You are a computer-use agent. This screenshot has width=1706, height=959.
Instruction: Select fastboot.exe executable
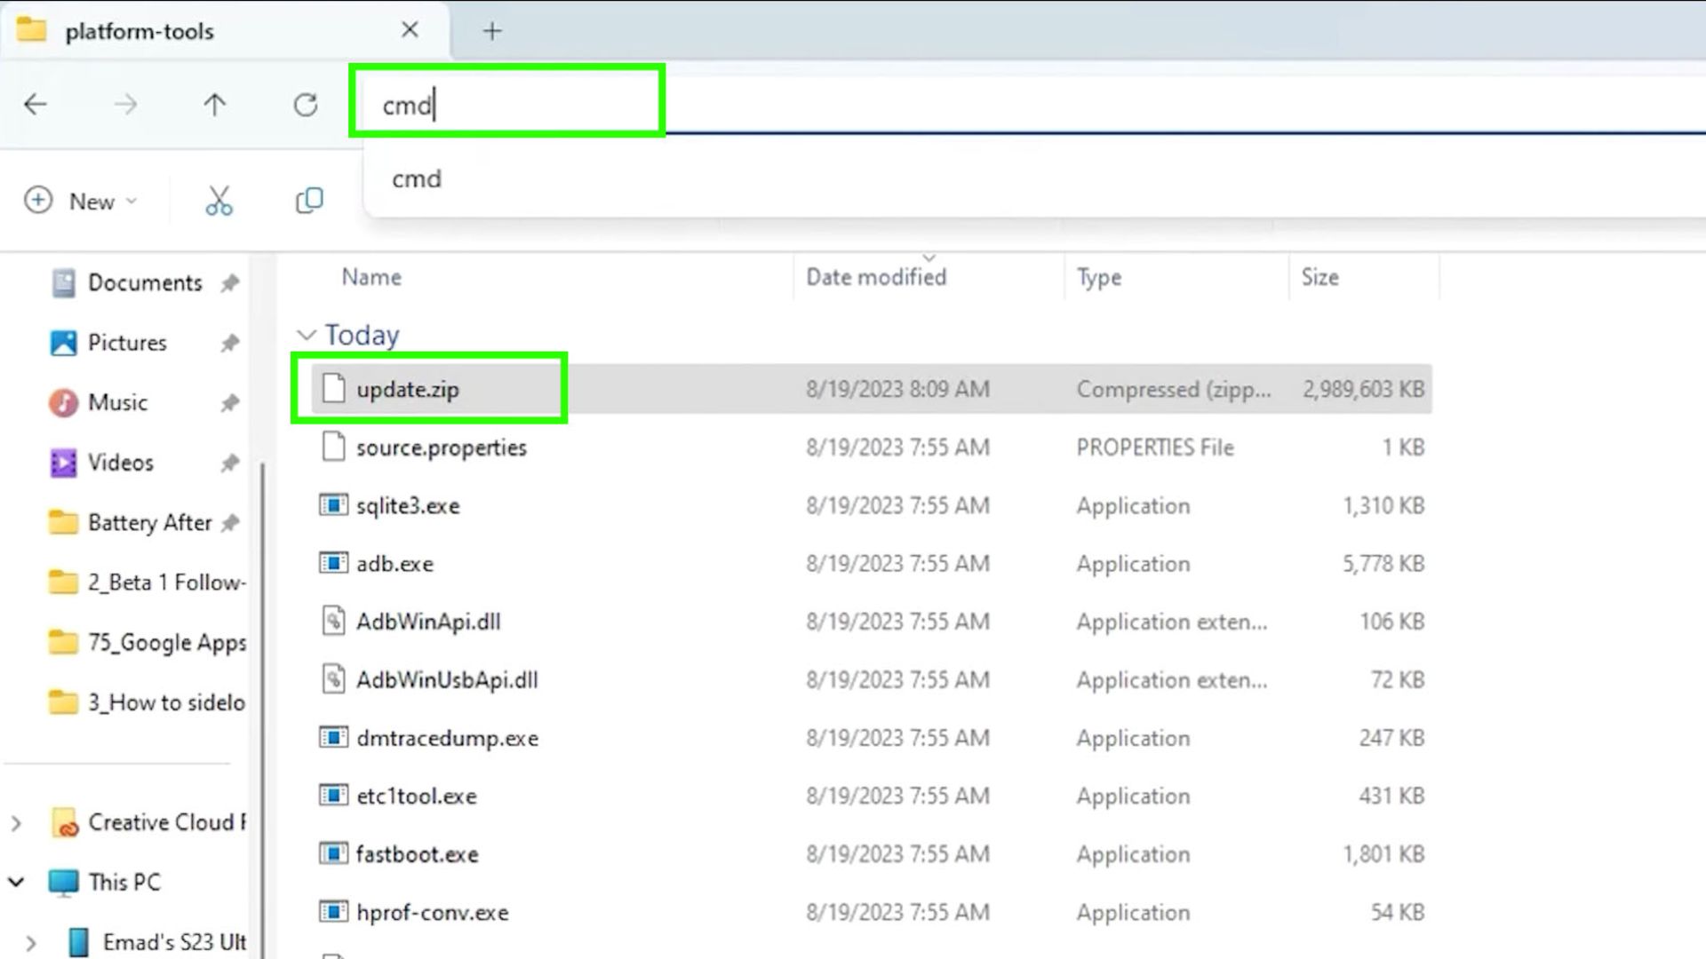pyautogui.click(x=417, y=853)
